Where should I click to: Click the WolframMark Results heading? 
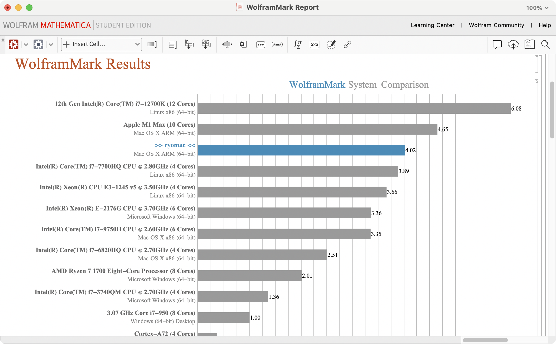(83, 64)
